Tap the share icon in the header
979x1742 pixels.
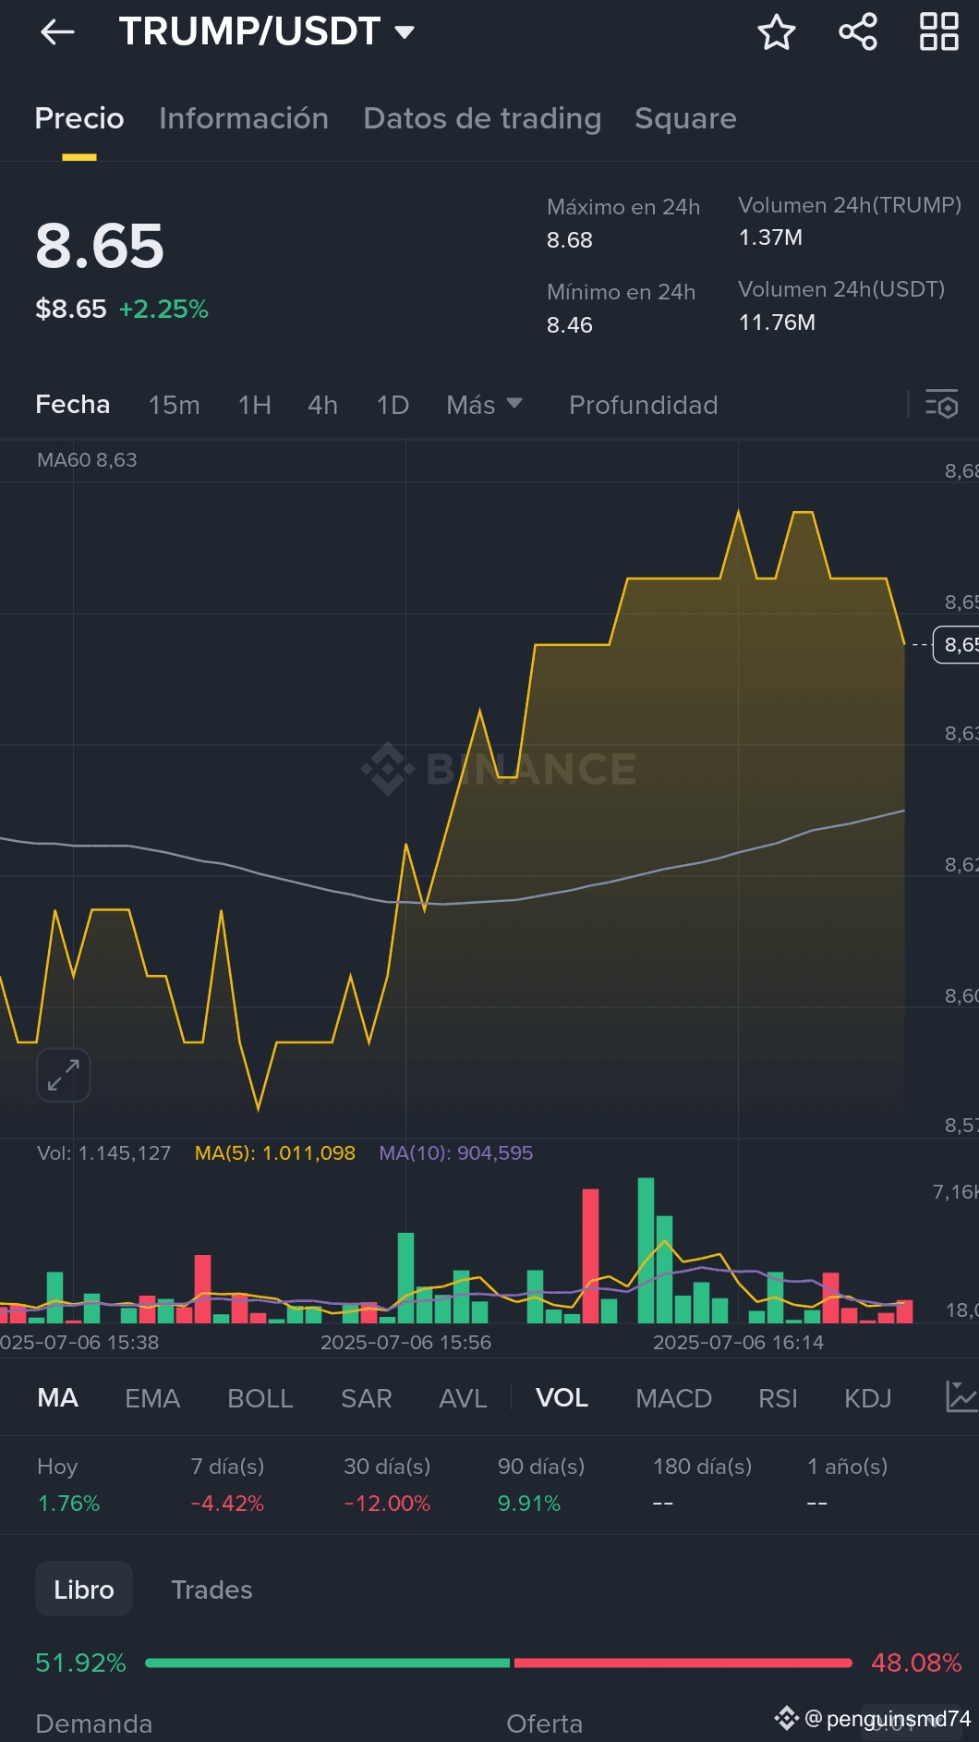pos(858,32)
